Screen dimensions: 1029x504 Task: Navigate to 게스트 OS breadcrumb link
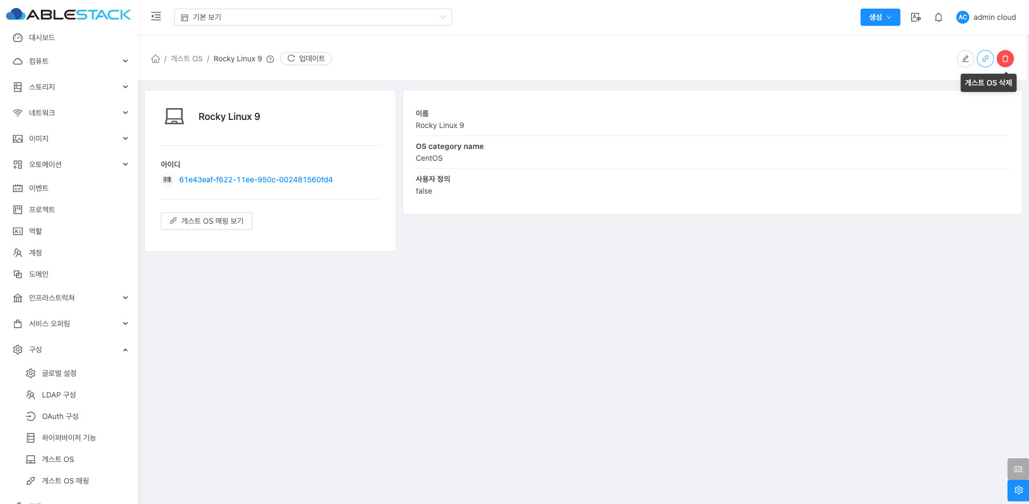click(187, 59)
